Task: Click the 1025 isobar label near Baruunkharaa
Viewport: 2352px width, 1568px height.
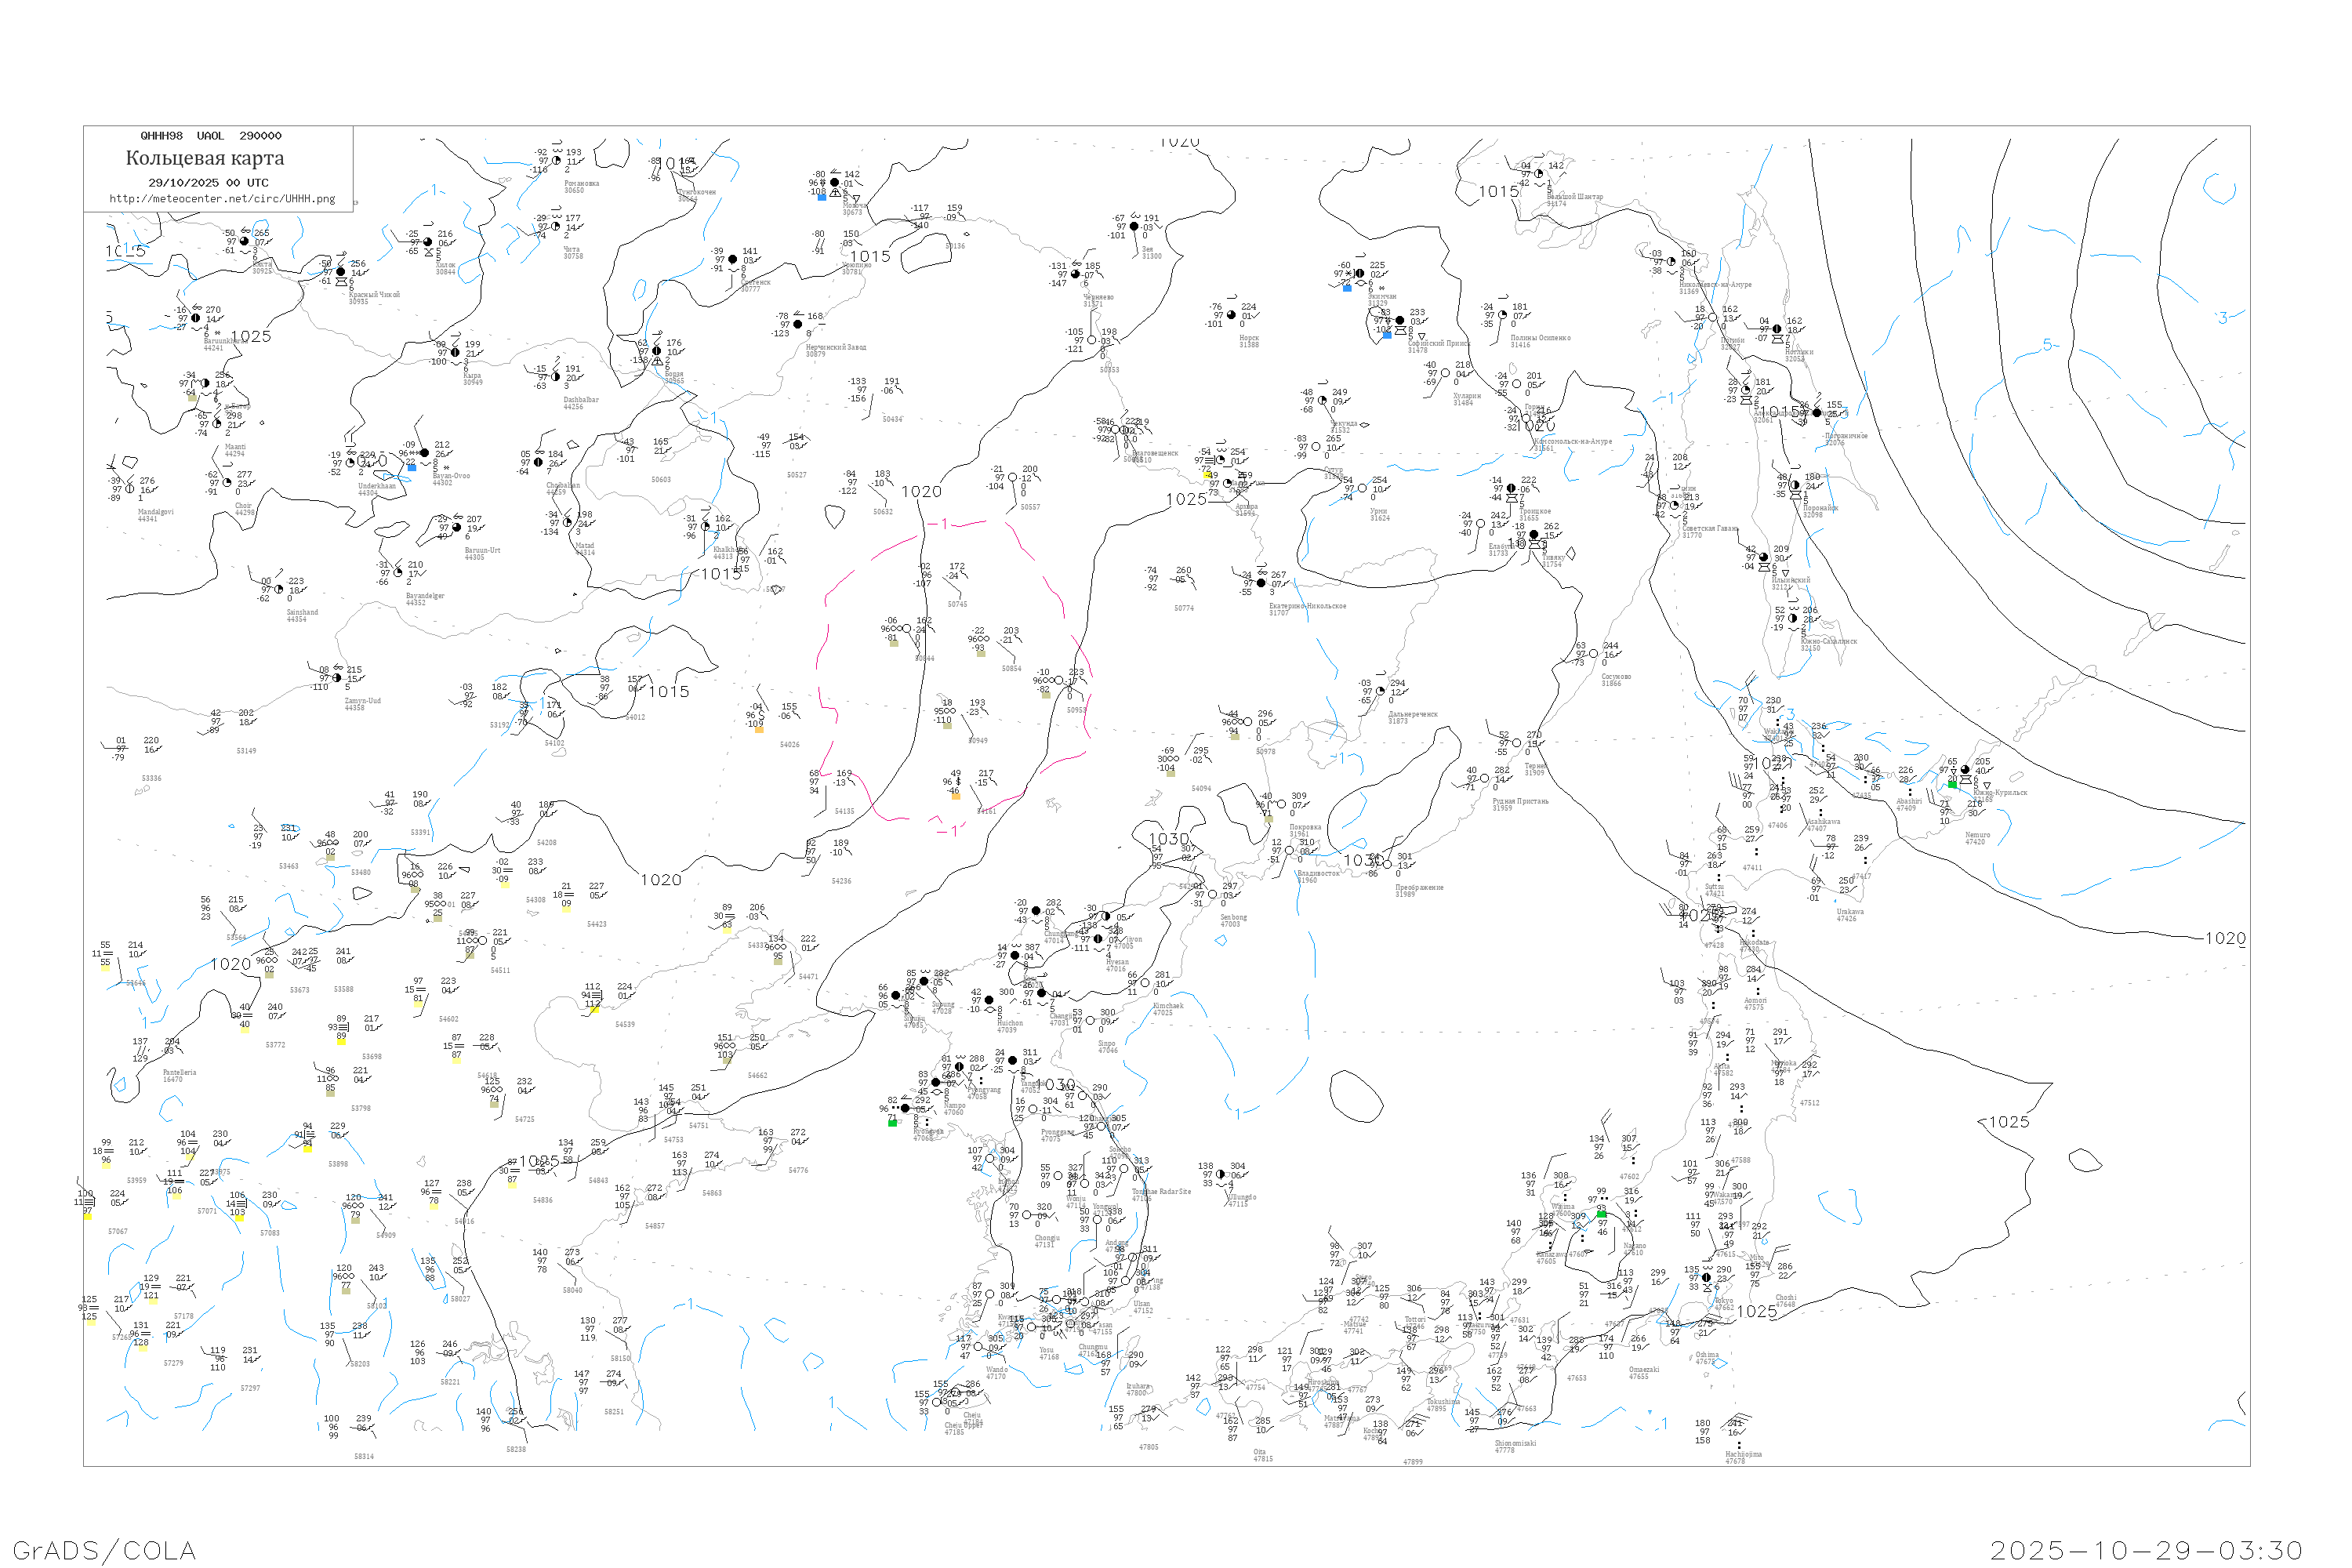Action: [x=250, y=336]
